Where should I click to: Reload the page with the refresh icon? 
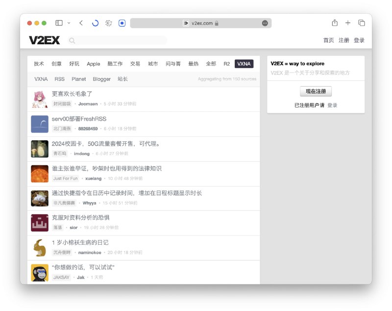coord(96,23)
